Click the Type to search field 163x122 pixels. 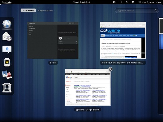137,11
